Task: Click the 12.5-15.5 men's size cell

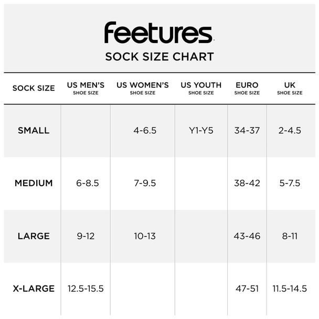Action: [x=86, y=289]
